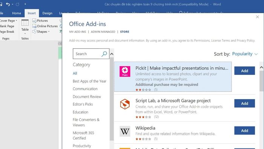
Task: Select the Productivity category
Action: (82, 146)
